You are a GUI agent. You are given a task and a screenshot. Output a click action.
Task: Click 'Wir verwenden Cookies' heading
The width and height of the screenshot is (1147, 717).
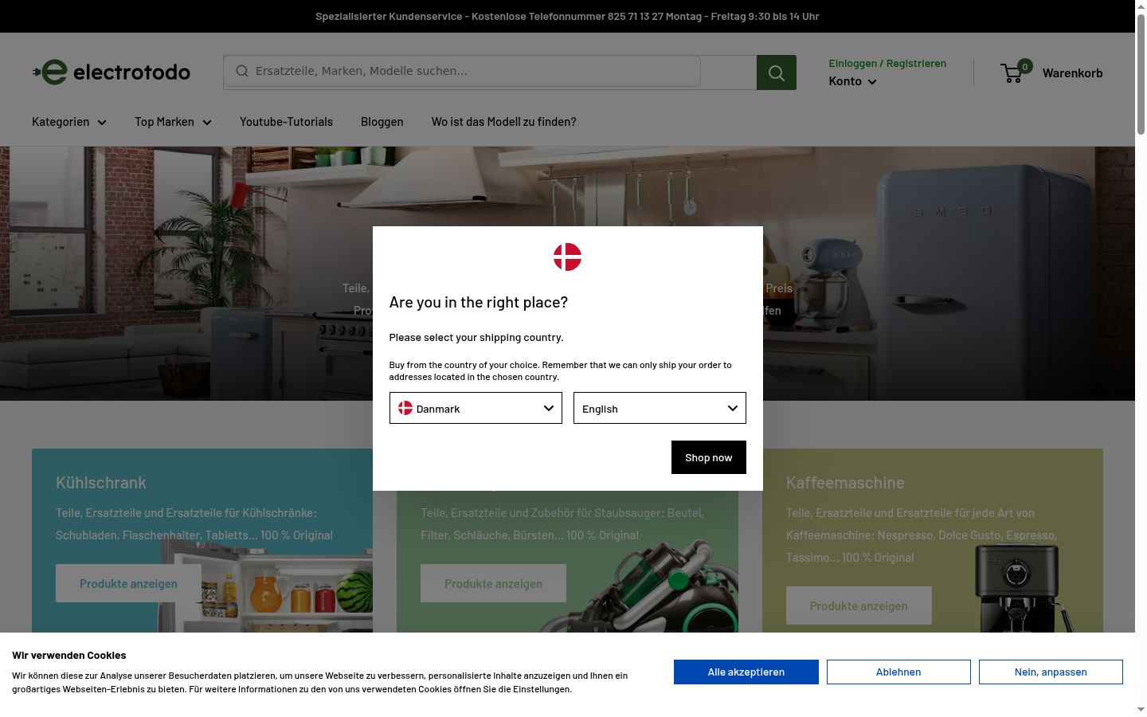[x=69, y=655]
